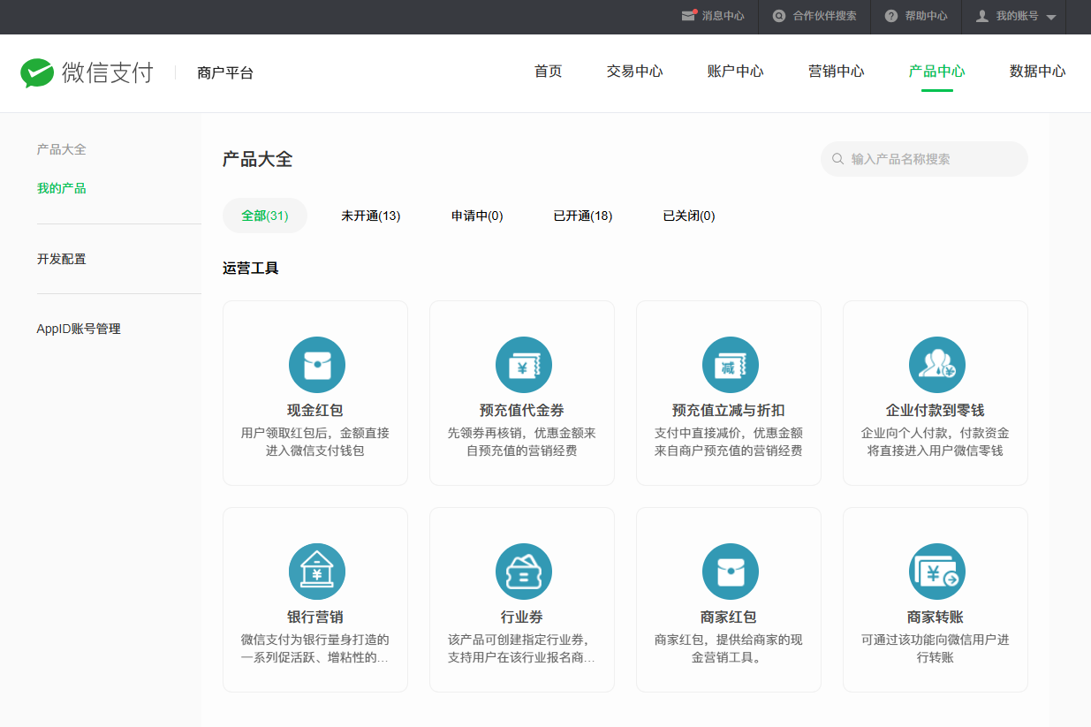Click the 预充值代金券 card title
Screen dimensions: 1091x727
(522, 411)
